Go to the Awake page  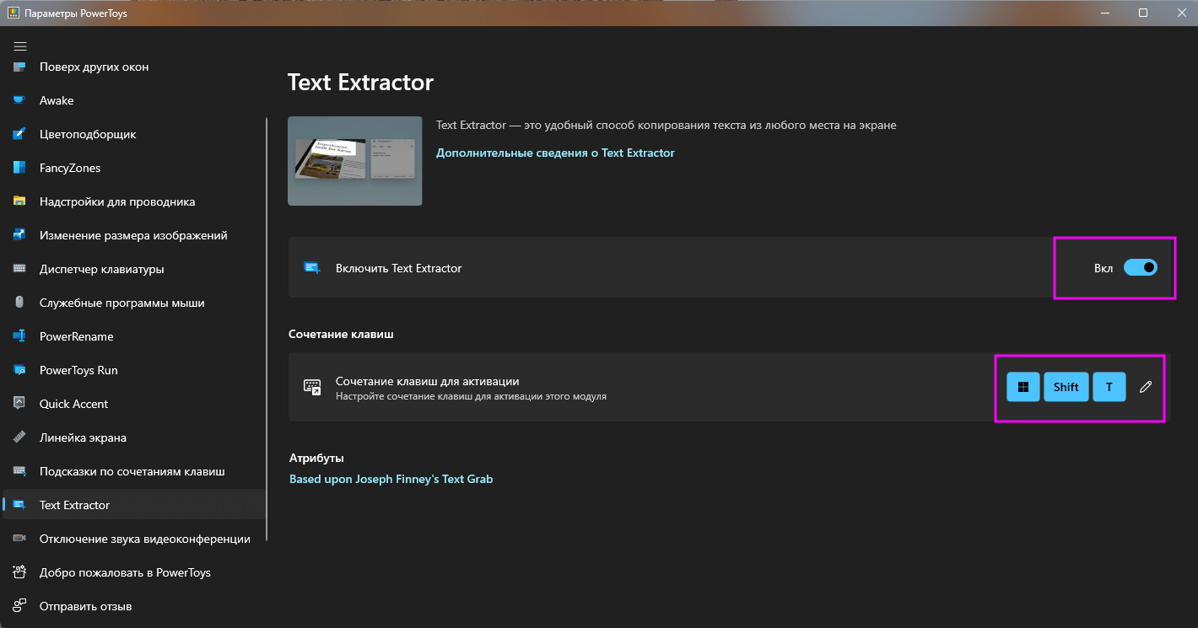[x=133, y=100]
